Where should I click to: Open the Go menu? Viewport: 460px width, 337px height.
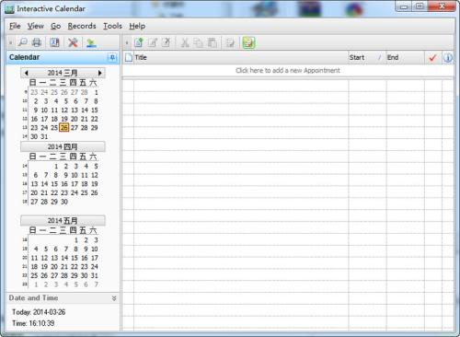(x=55, y=26)
